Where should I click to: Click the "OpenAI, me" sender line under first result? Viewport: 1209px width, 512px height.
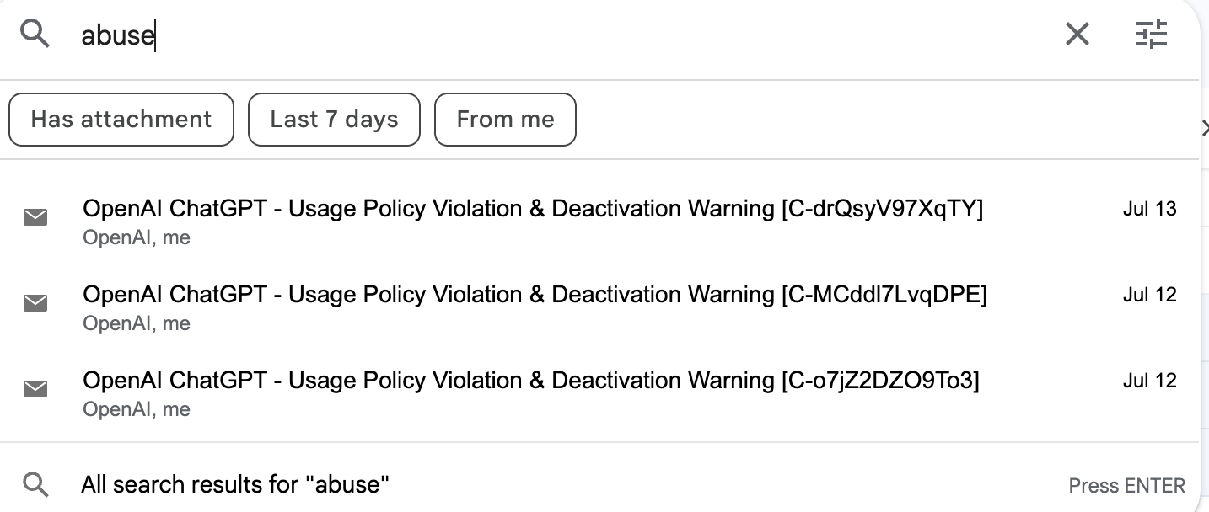click(137, 238)
